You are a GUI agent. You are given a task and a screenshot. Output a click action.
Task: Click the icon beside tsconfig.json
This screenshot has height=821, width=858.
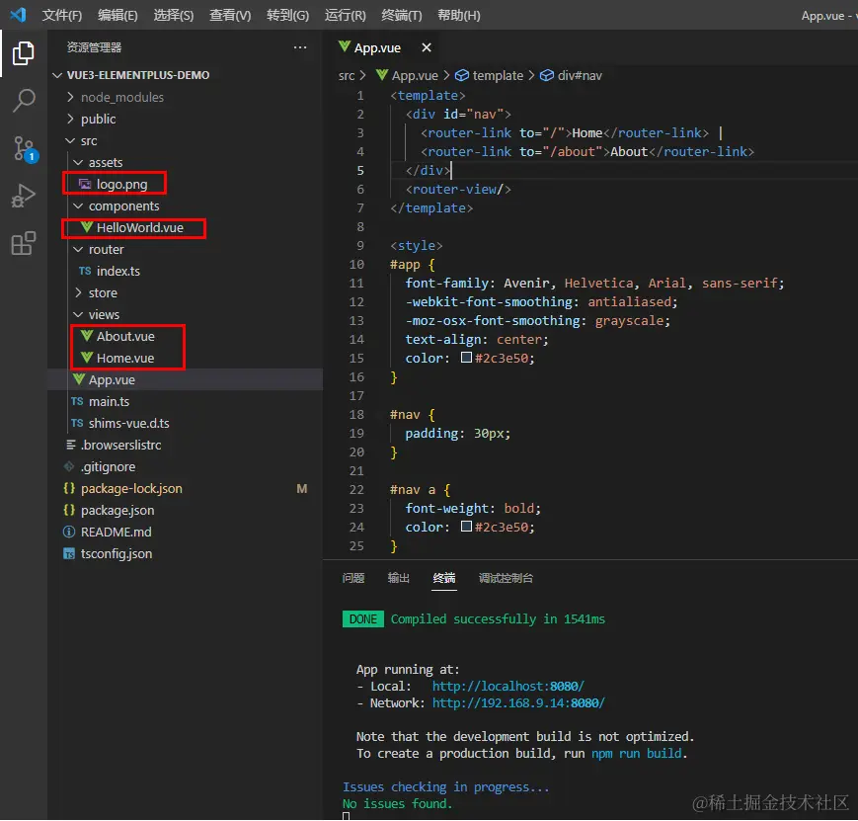point(69,553)
